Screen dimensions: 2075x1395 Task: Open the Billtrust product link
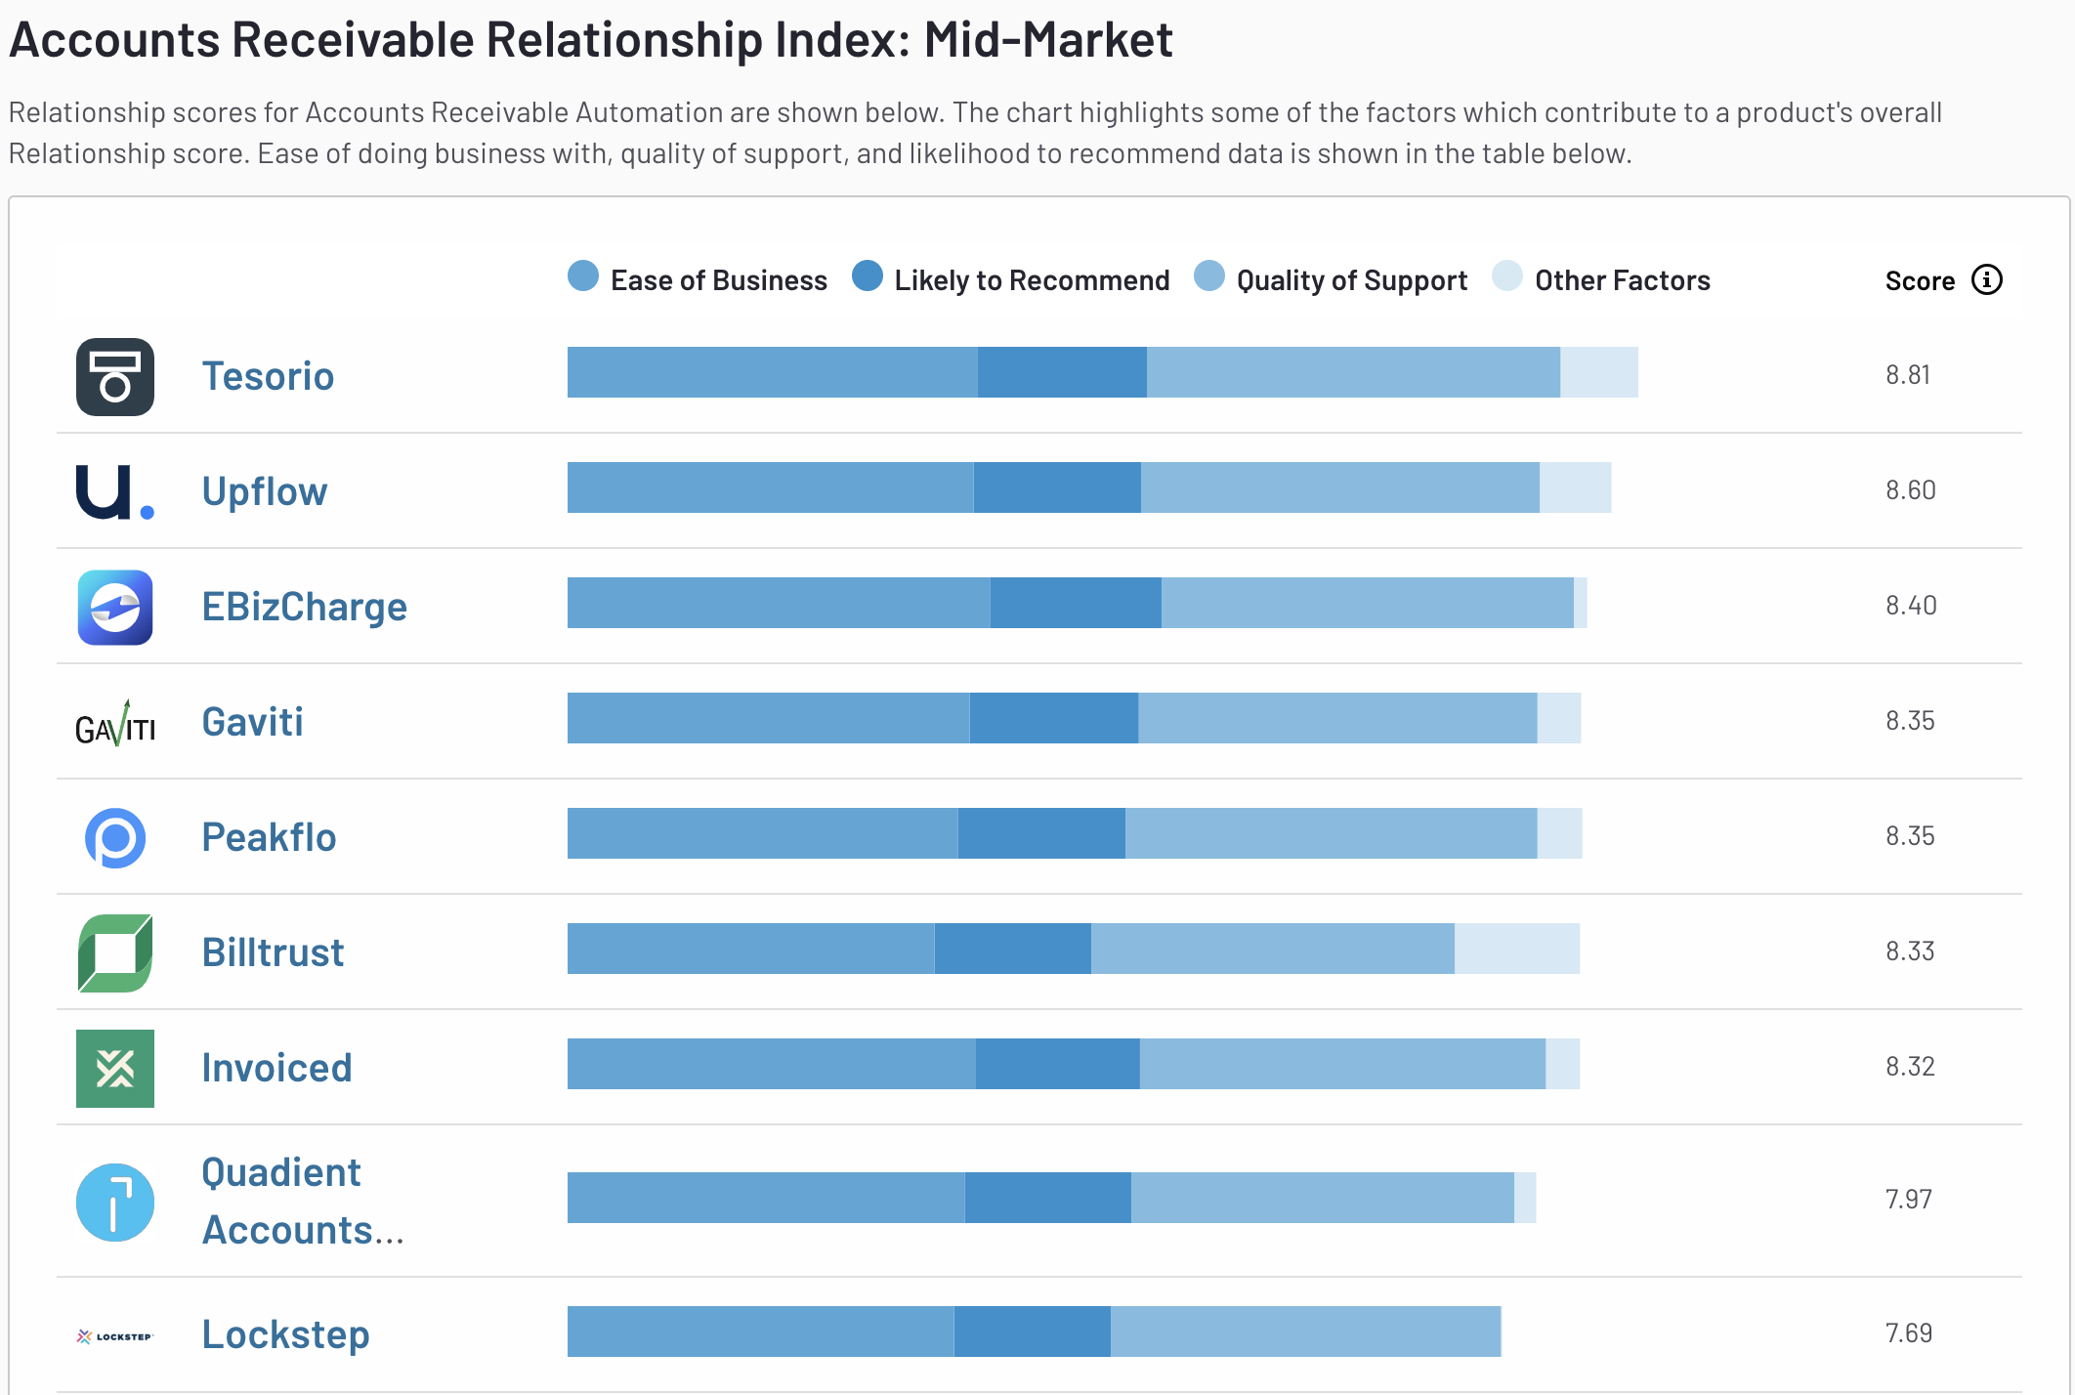273,952
